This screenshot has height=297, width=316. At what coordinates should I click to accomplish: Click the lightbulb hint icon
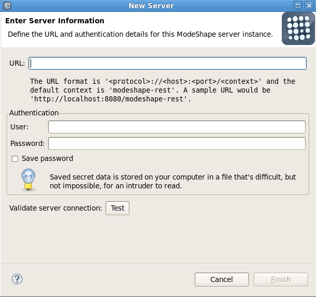tap(28, 179)
